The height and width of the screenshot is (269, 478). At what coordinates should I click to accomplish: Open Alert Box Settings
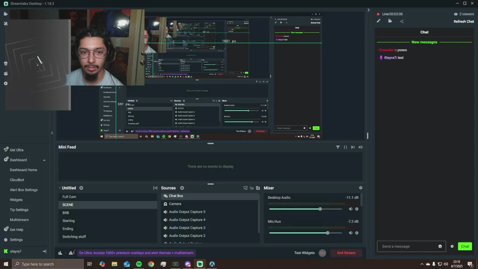(x=24, y=190)
